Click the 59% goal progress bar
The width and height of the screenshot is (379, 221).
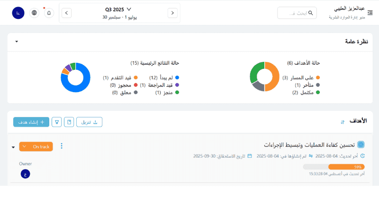pyautogui.click(x=334, y=167)
